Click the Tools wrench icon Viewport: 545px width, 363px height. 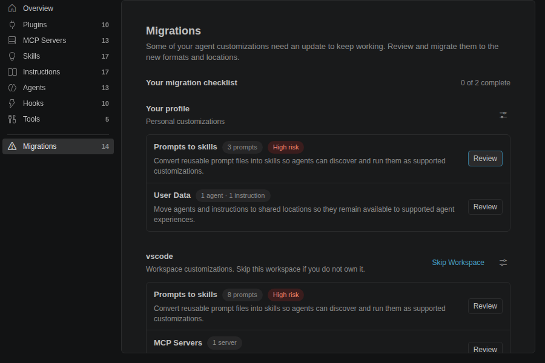tap(12, 119)
